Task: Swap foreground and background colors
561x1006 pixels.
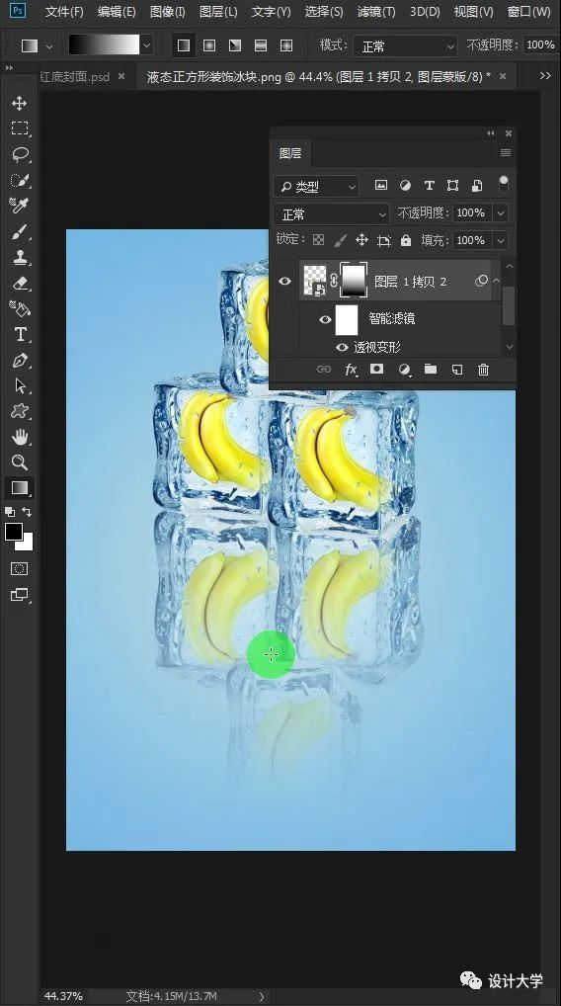Action: click(x=27, y=511)
